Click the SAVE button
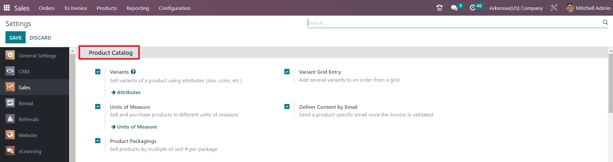Image resolution: width=613 pixels, height=162 pixels. [x=15, y=38]
